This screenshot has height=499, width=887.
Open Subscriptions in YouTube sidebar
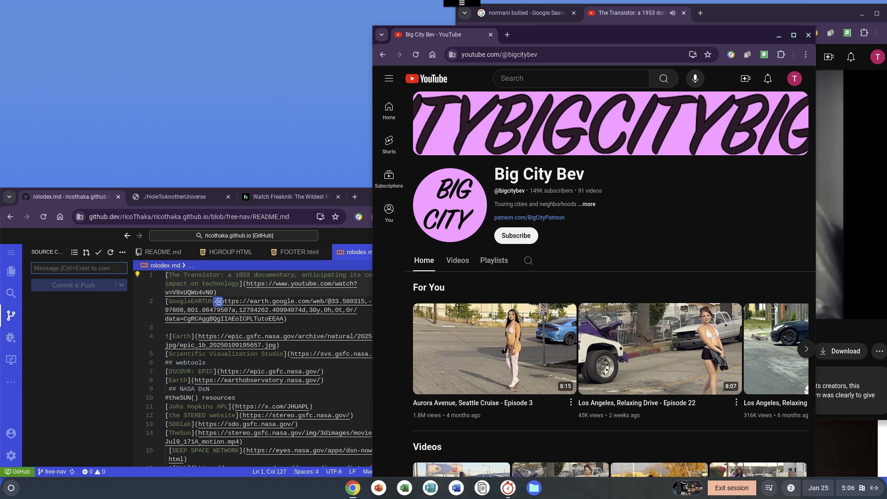[x=389, y=179]
